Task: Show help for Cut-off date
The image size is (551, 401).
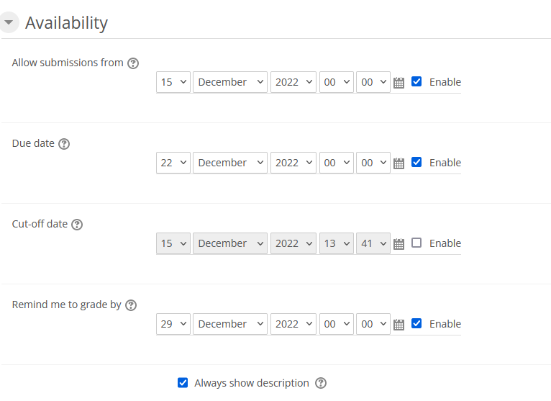Action: pyautogui.click(x=77, y=225)
